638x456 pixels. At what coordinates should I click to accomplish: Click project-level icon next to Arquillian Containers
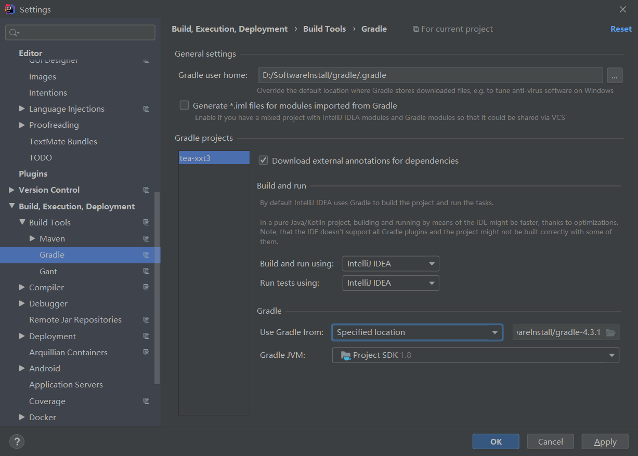point(146,352)
